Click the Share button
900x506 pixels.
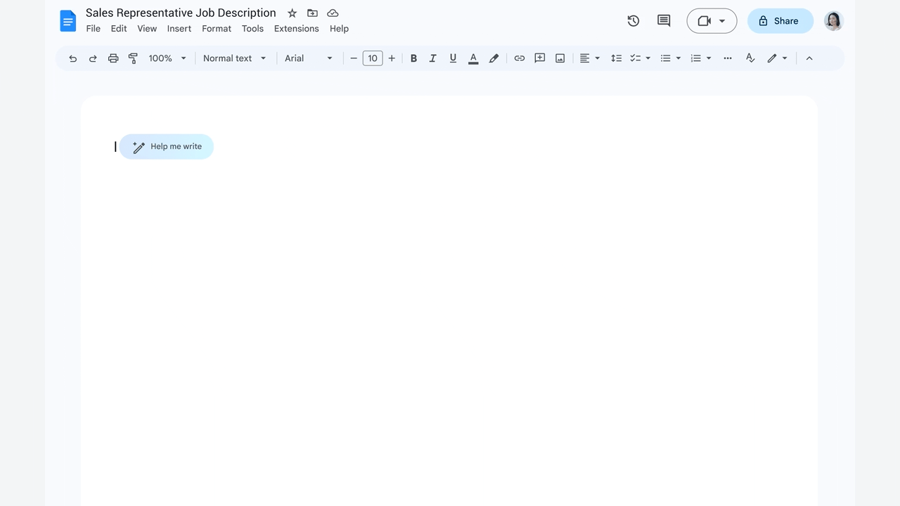pyautogui.click(x=780, y=21)
